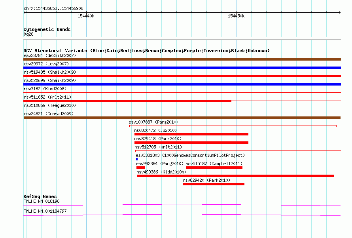Click the short red esv992364 variant bar
Viewport: 352px width, 238px height.
[x=140, y=168]
